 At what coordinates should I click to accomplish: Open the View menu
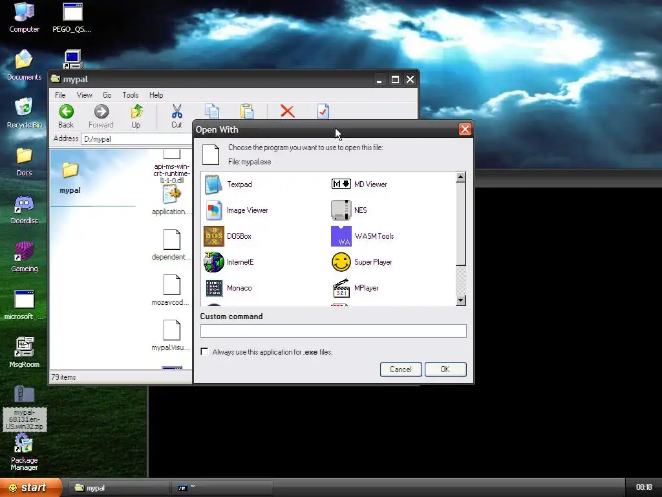point(85,95)
